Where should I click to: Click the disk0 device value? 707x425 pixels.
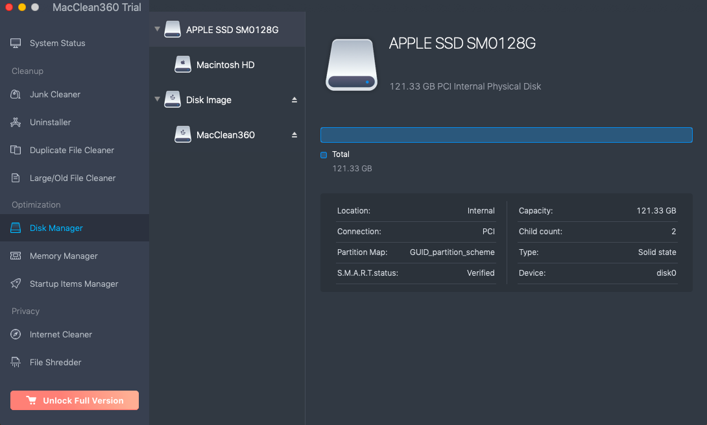pyautogui.click(x=666, y=273)
